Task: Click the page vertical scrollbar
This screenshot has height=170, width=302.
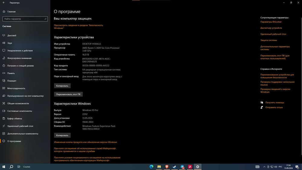Action: point(301,86)
